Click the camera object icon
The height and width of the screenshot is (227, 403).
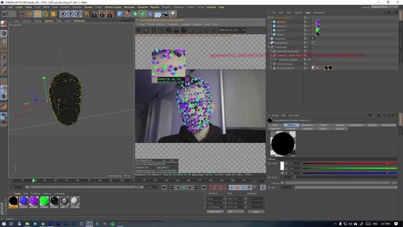pyautogui.click(x=165, y=14)
